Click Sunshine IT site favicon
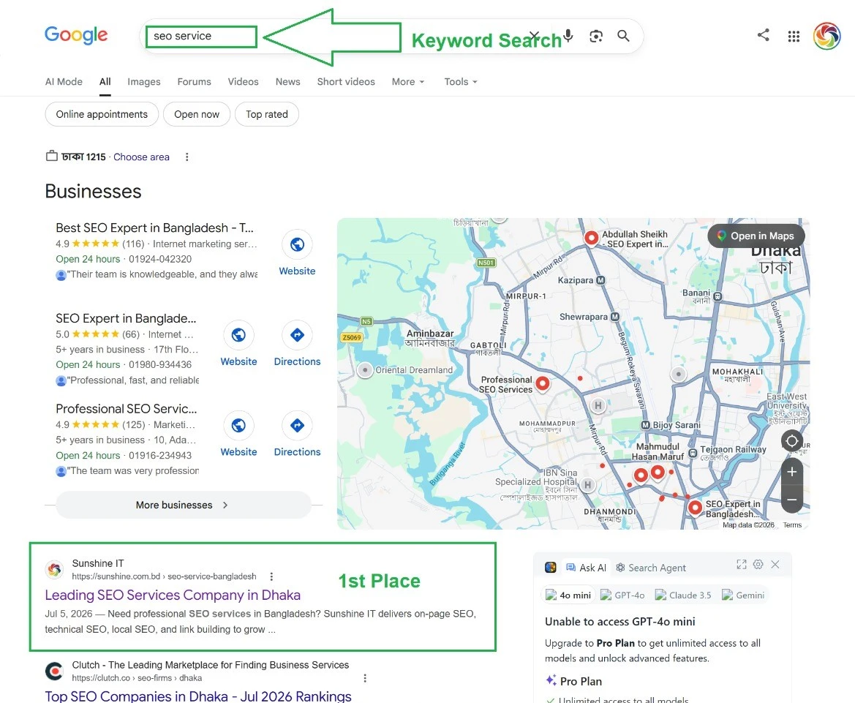 coord(55,569)
